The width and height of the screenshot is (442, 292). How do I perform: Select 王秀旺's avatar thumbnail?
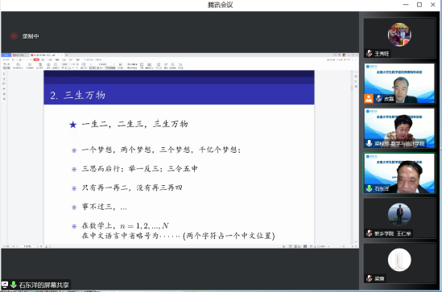pos(399,35)
